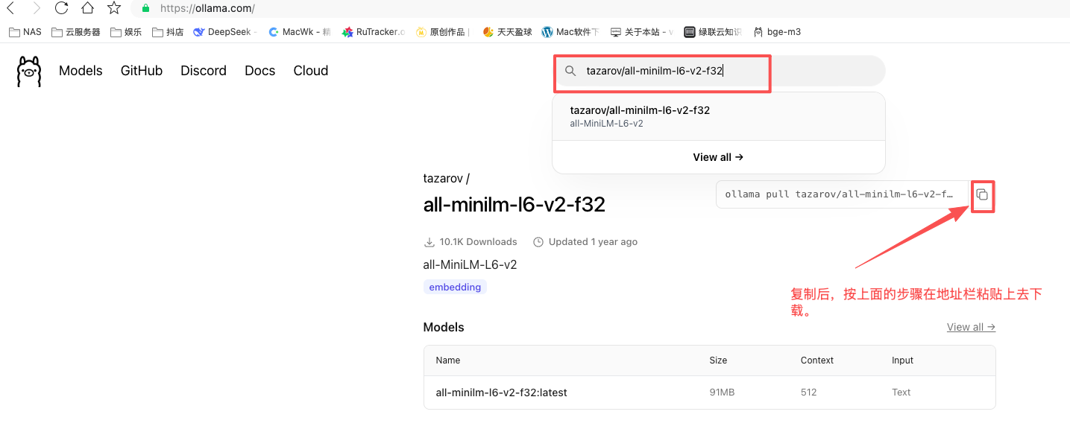Open the Docs navigation item
The height and width of the screenshot is (432, 1070).
pos(259,71)
